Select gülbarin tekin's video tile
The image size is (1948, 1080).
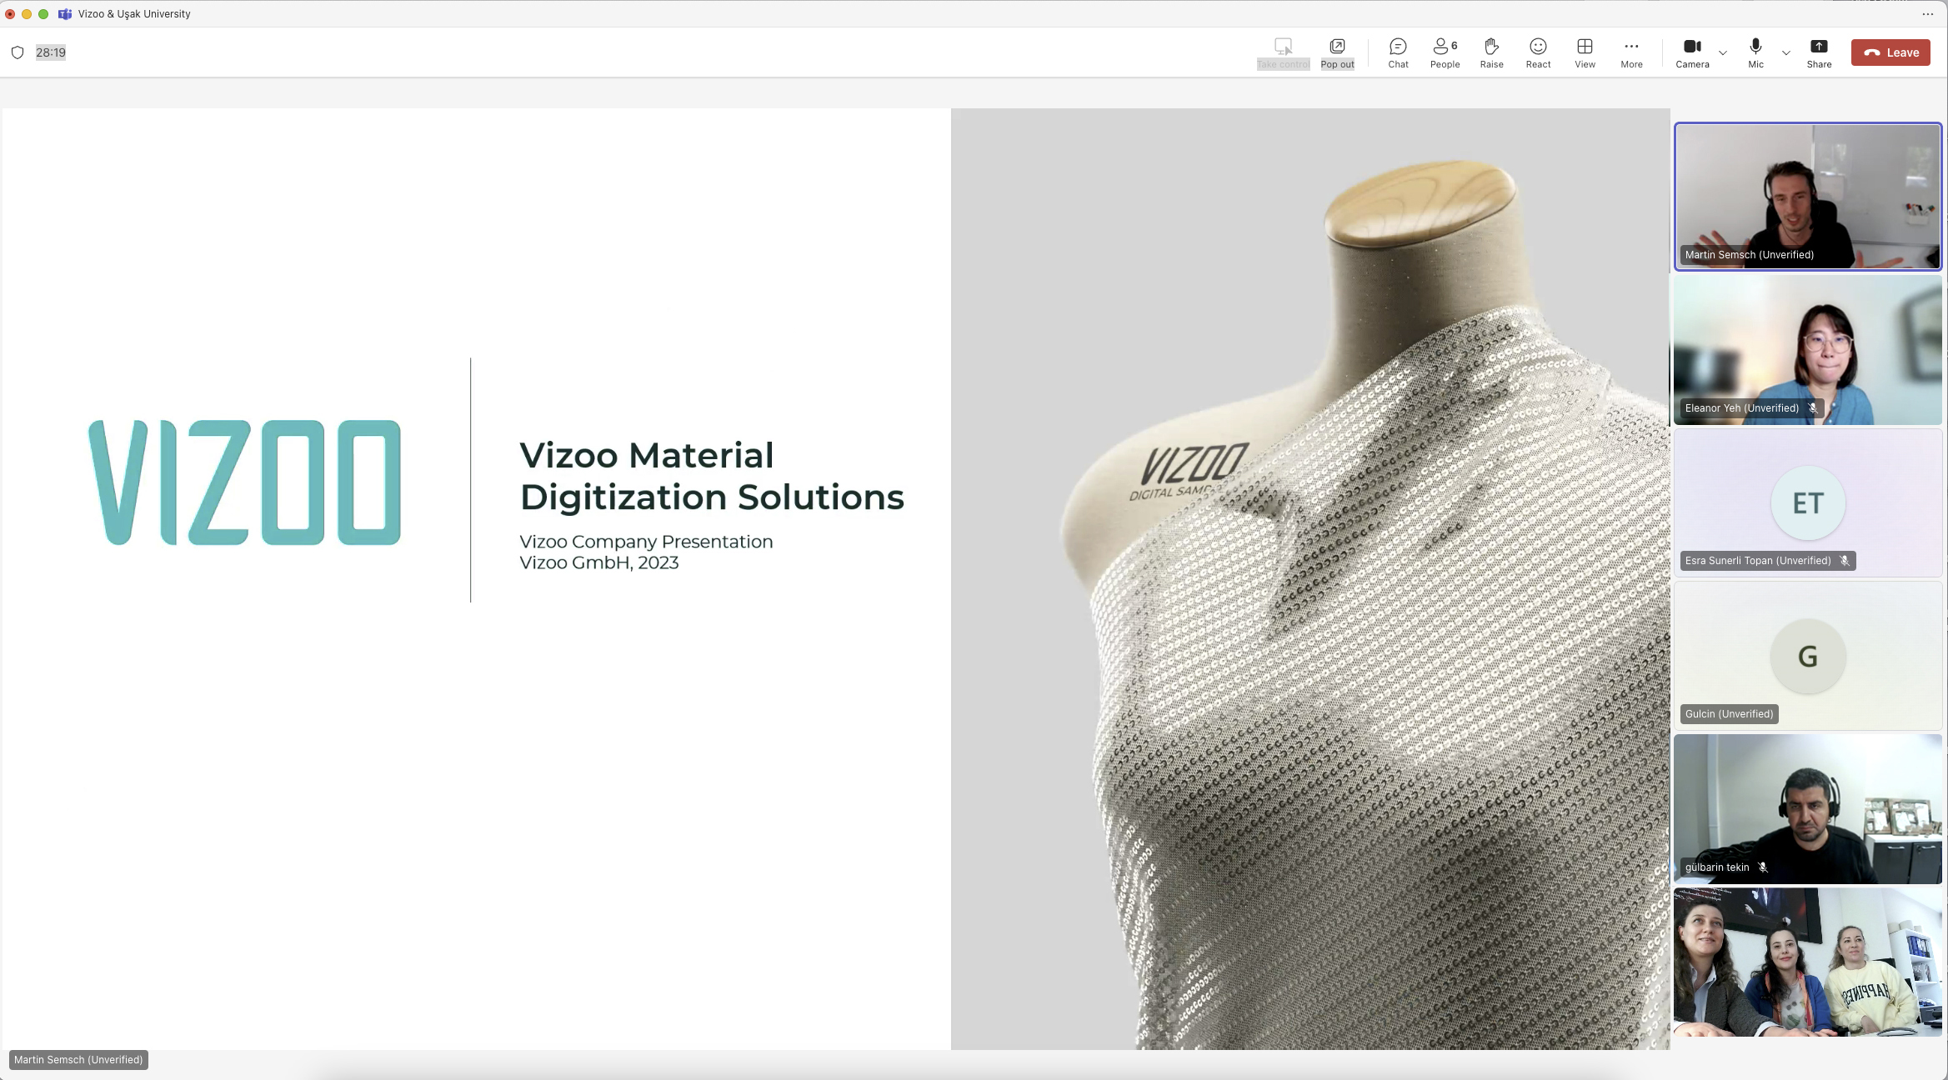(1807, 809)
